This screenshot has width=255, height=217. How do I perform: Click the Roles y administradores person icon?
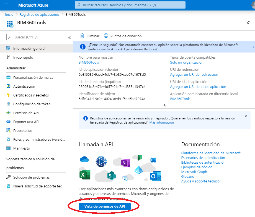pyautogui.click(x=8, y=139)
